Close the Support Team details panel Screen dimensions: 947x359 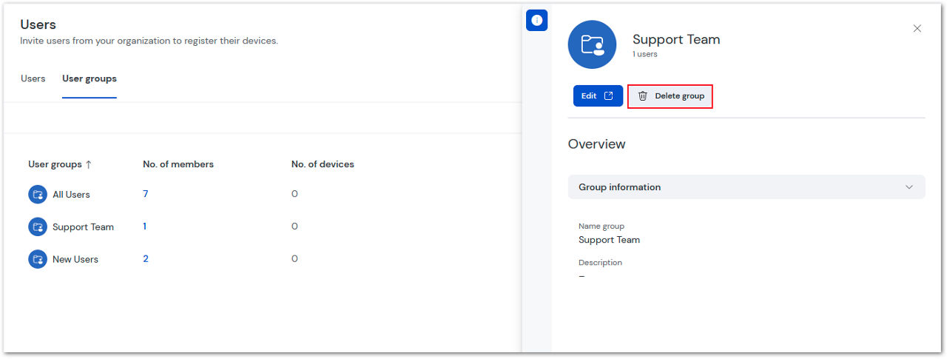point(917,29)
